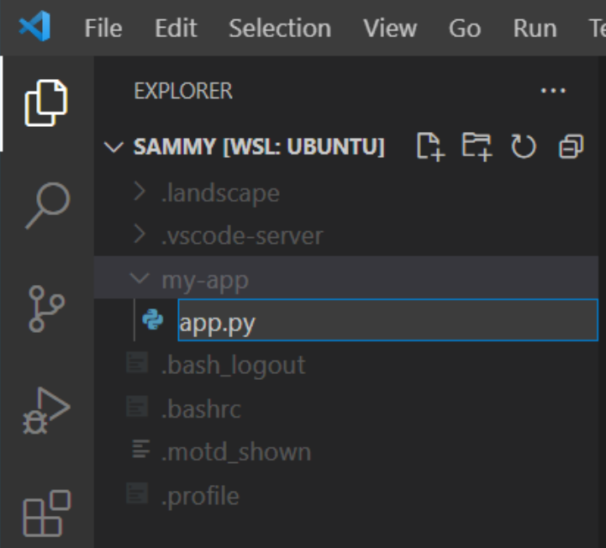Viewport: 606px width, 548px height.
Task: Open the .profile file
Action: (200, 496)
